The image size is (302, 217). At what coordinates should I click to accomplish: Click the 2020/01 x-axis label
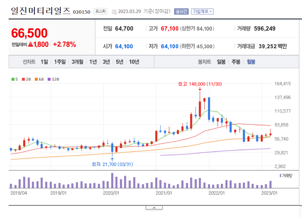[x=111, y=193]
